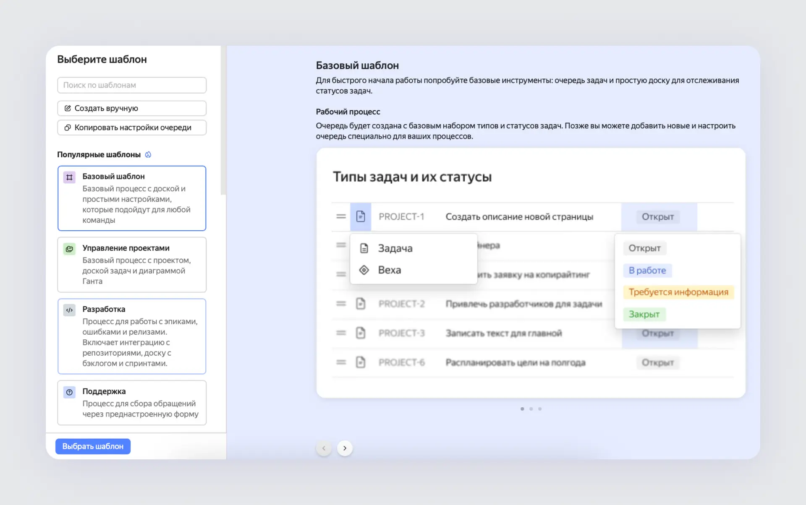806x505 pixels.
Task: Click the document icon on PROJECT-1 row
Action: coord(361,216)
